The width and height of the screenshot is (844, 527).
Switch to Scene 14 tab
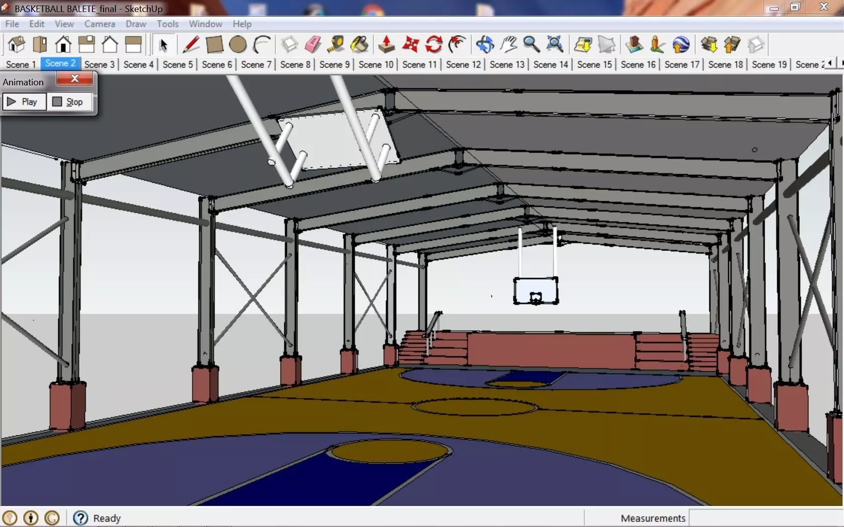pos(551,64)
